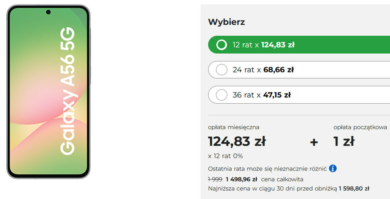Click the Najniższa cena w ciągu 30 dni text
Viewport: 390px width, 199px height.
pyautogui.click(x=267, y=188)
